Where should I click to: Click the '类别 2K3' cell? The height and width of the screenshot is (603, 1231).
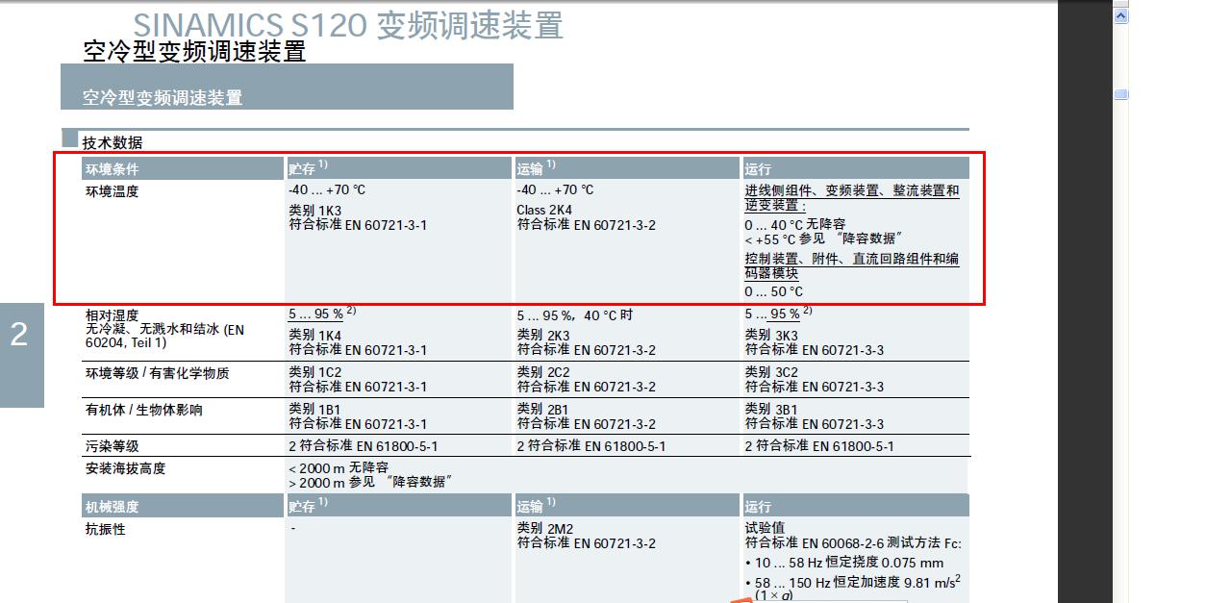pyautogui.click(x=543, y=335)
